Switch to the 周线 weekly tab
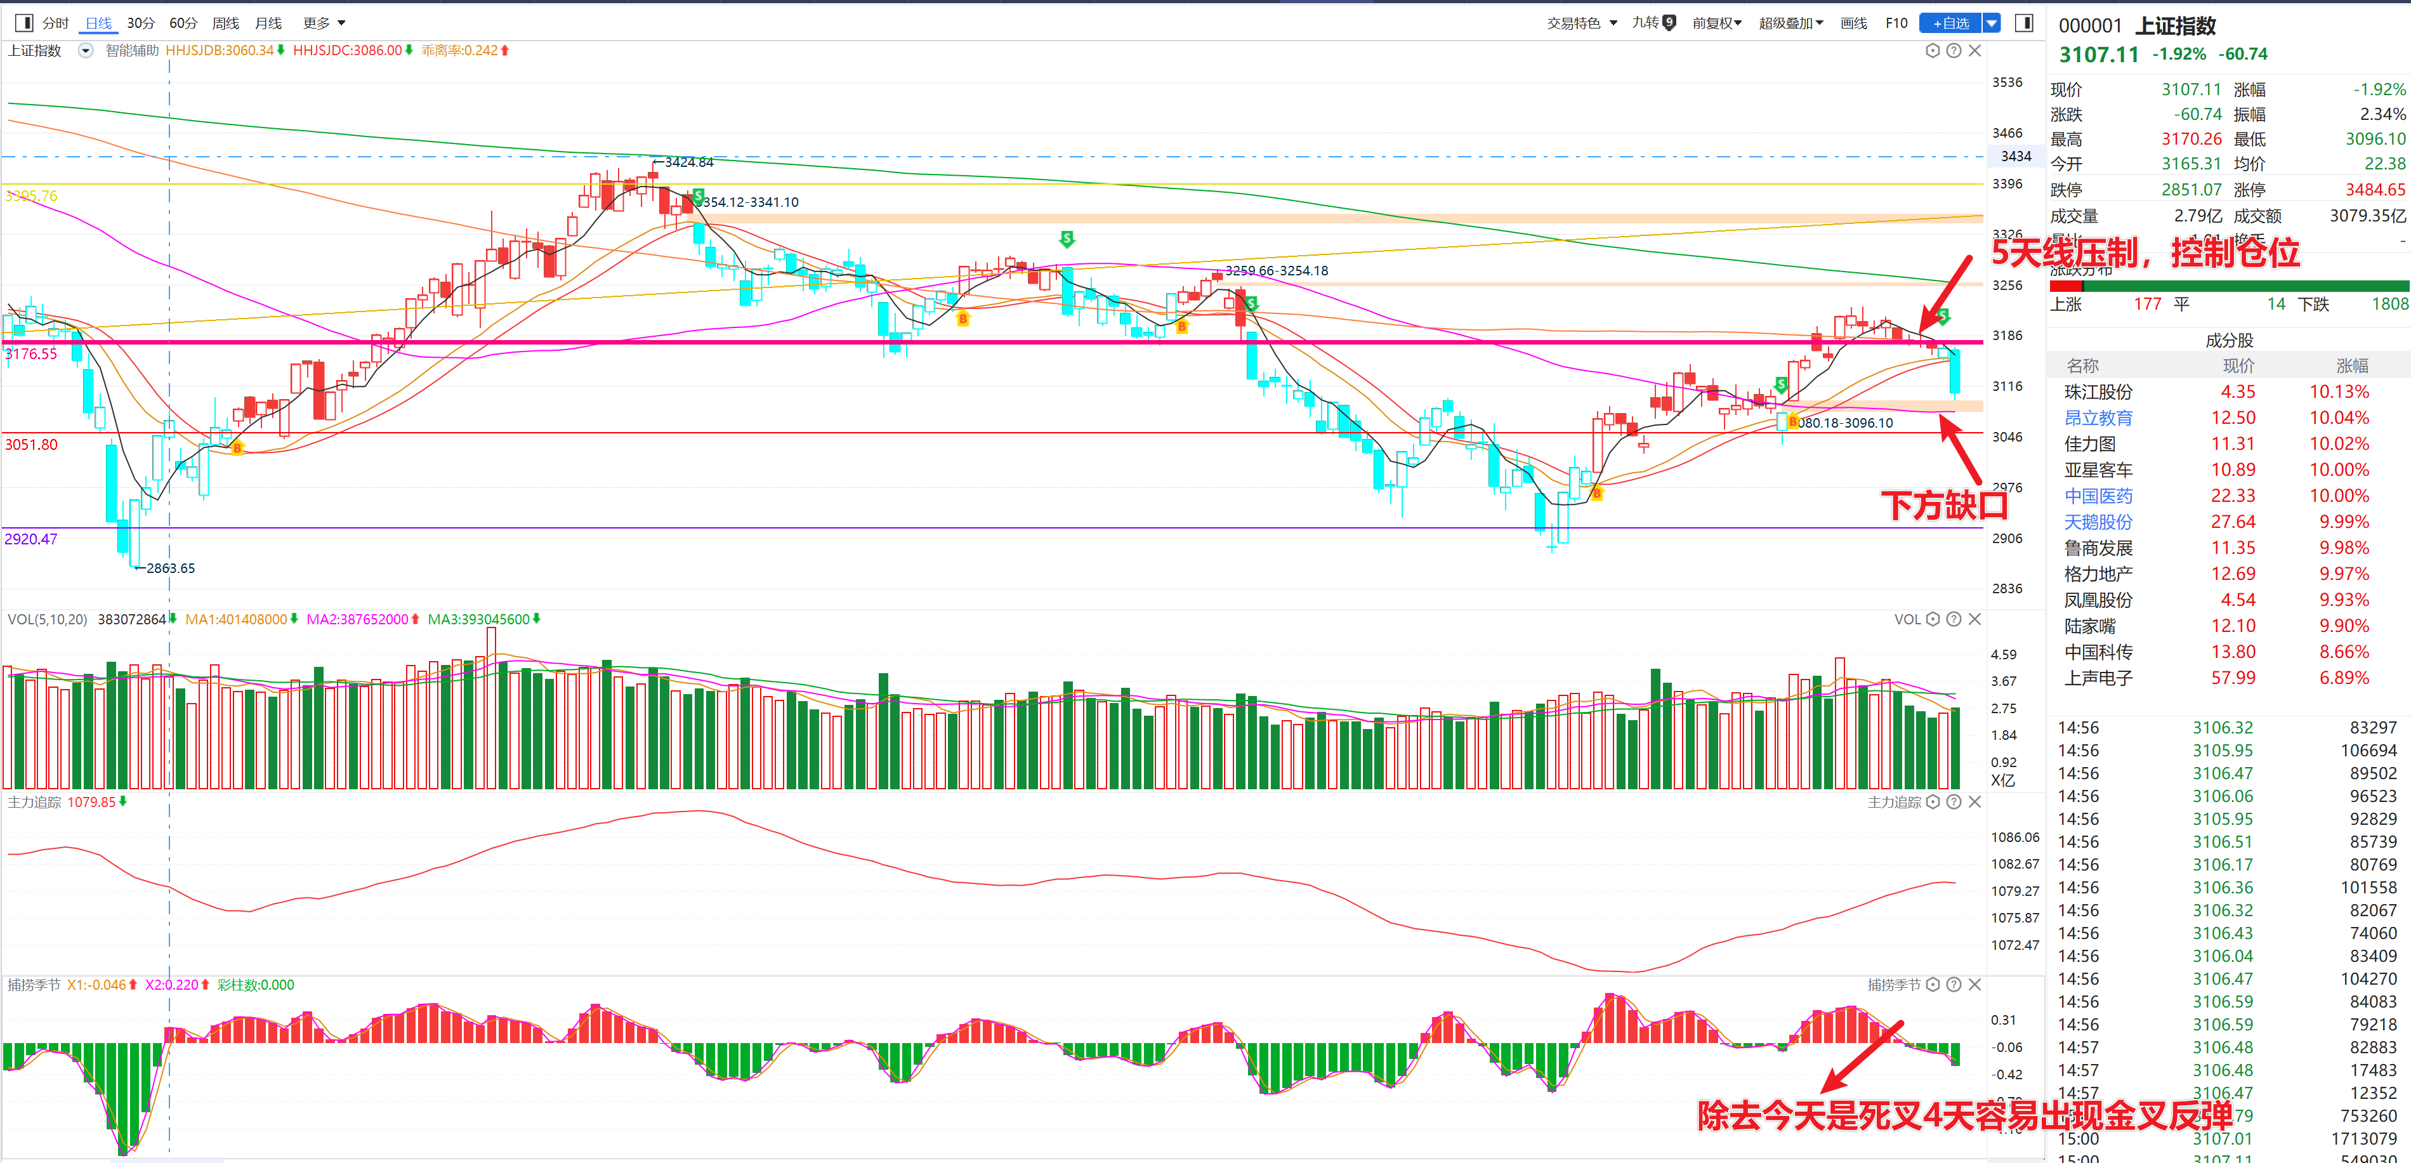2411x1163 pixels. (x=226, y=22)
